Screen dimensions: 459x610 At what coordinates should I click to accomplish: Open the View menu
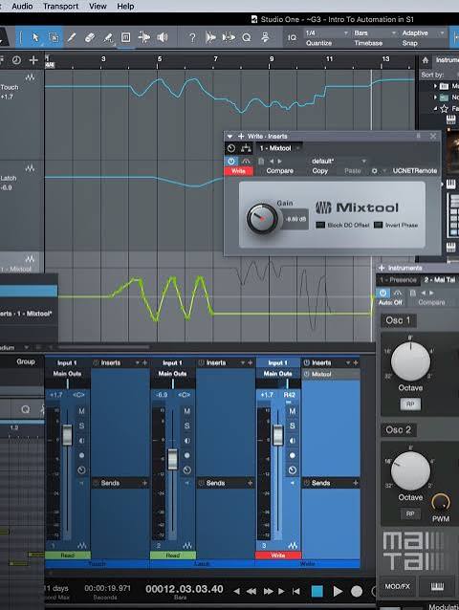[x=98, y=7]
